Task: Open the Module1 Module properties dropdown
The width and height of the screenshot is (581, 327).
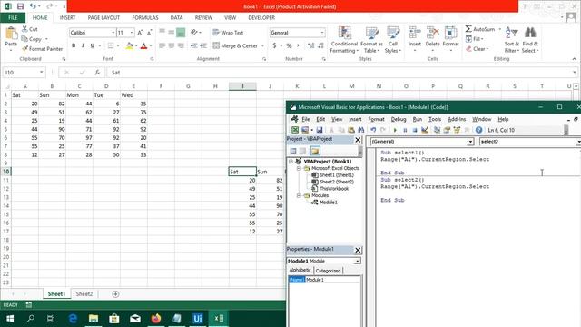Action: 357,261
